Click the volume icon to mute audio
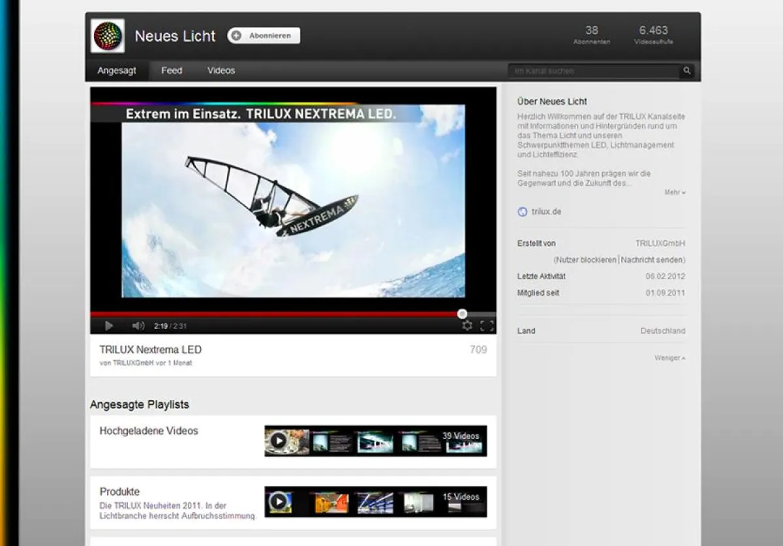 coord(137,325)
